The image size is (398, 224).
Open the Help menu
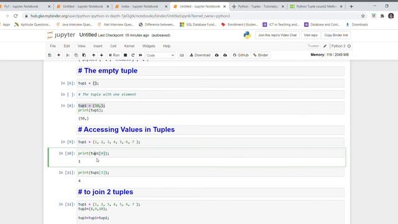coord(167,46)
